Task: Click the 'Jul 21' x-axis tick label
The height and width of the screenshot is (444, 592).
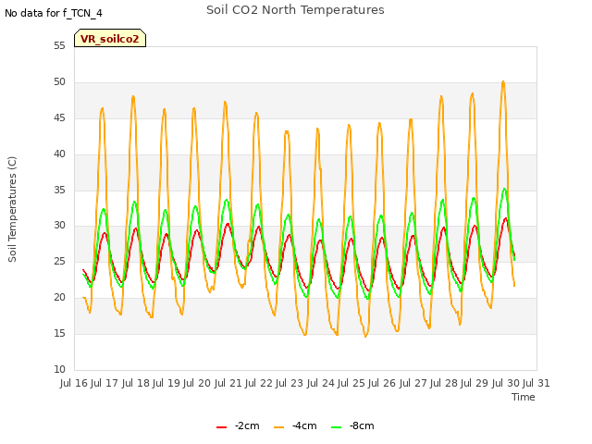Action: 228,383
